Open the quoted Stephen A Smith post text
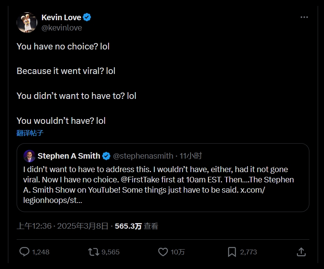Screen dimensions: 324x269 158,185
